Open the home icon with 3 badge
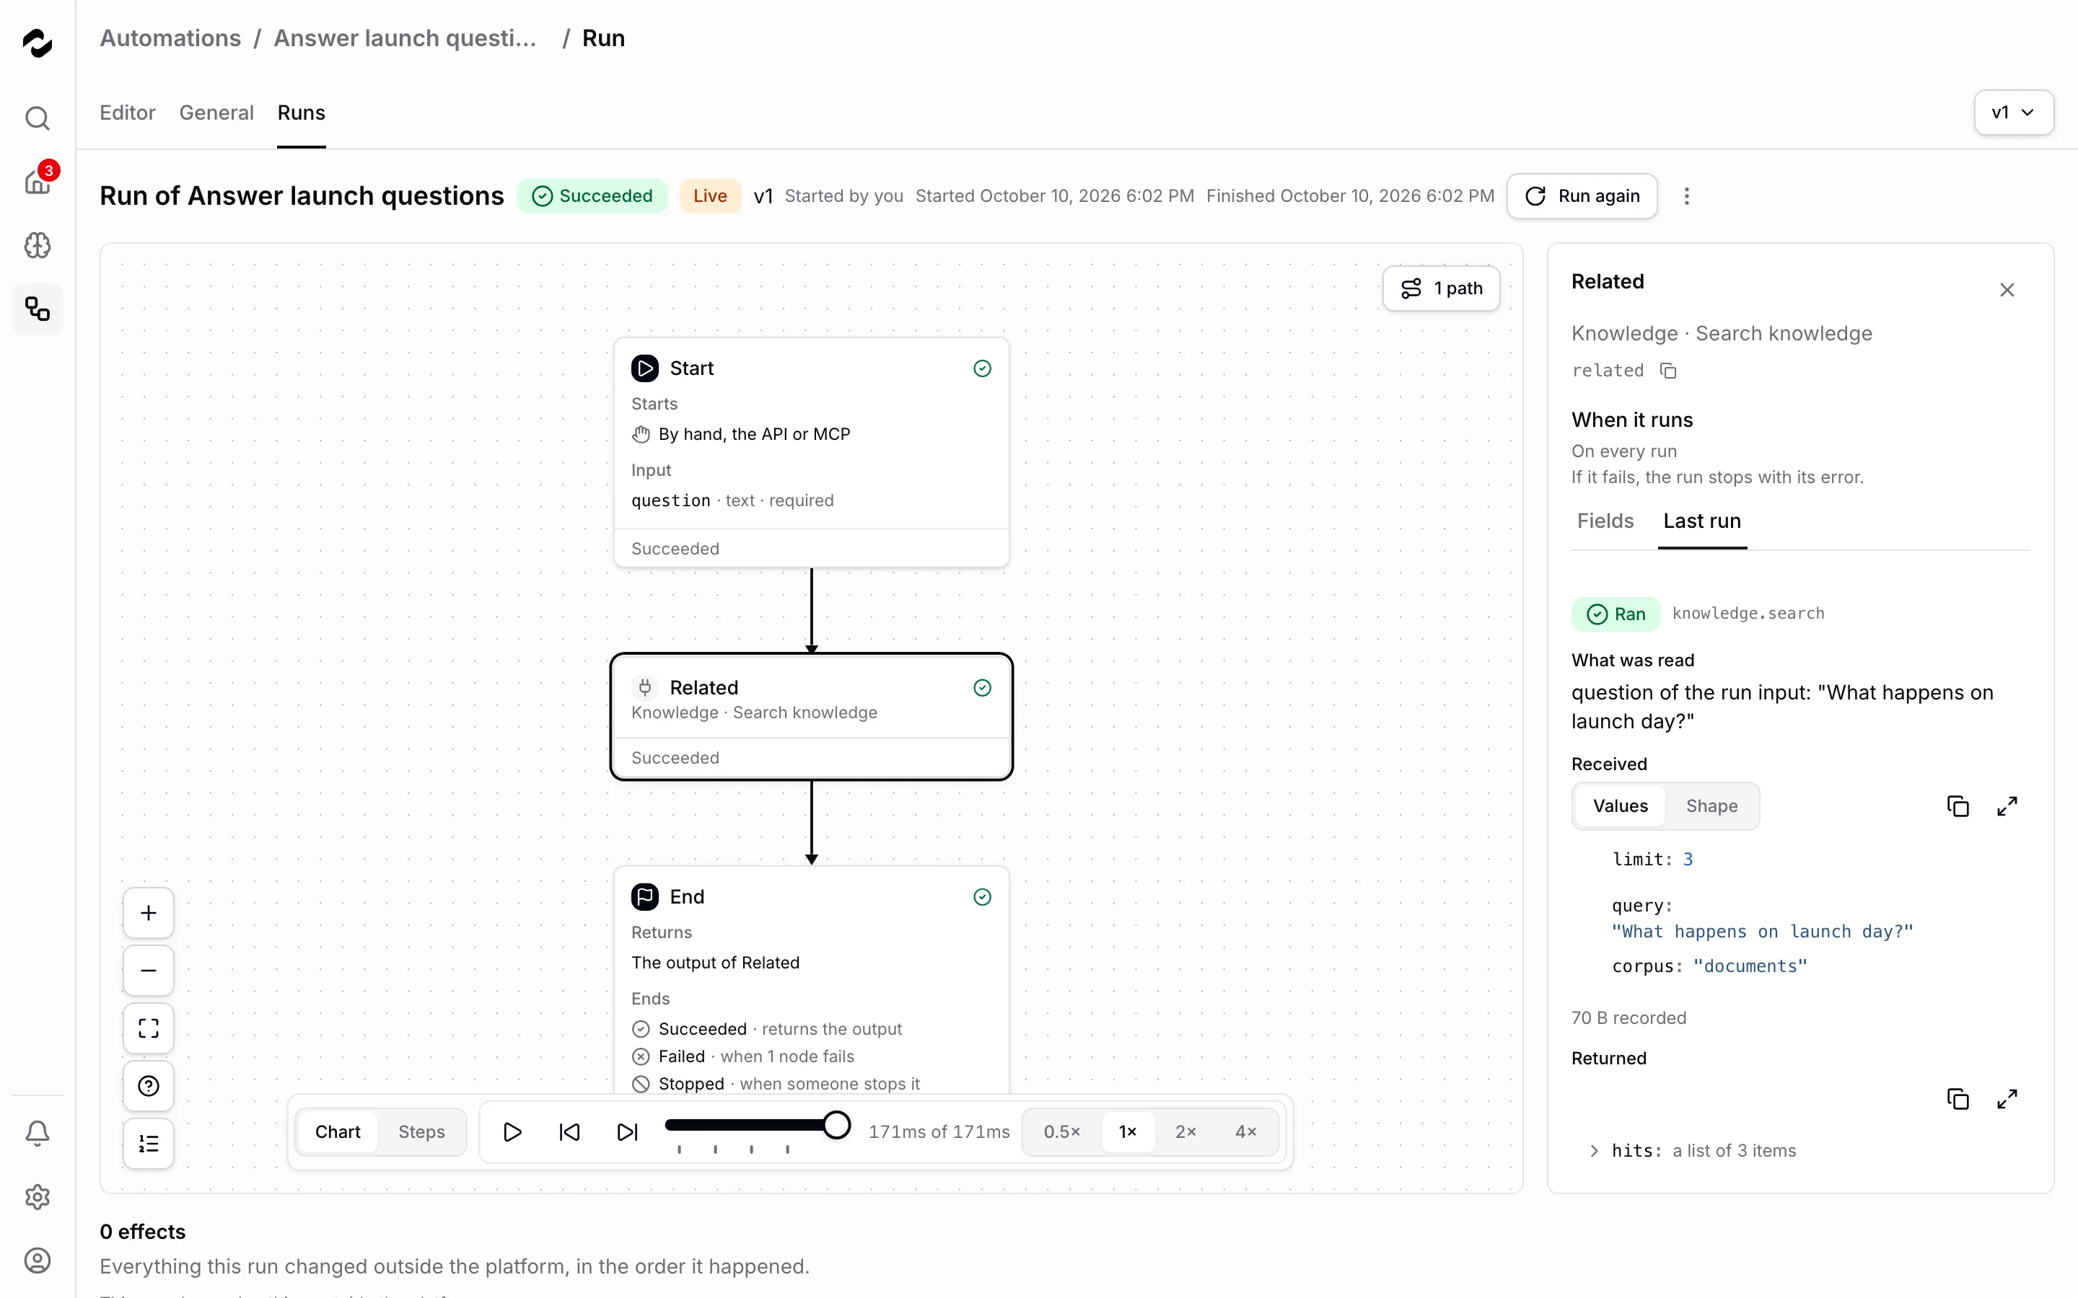This screenshot has width=2078, height=1298. (x=37, y=181)
